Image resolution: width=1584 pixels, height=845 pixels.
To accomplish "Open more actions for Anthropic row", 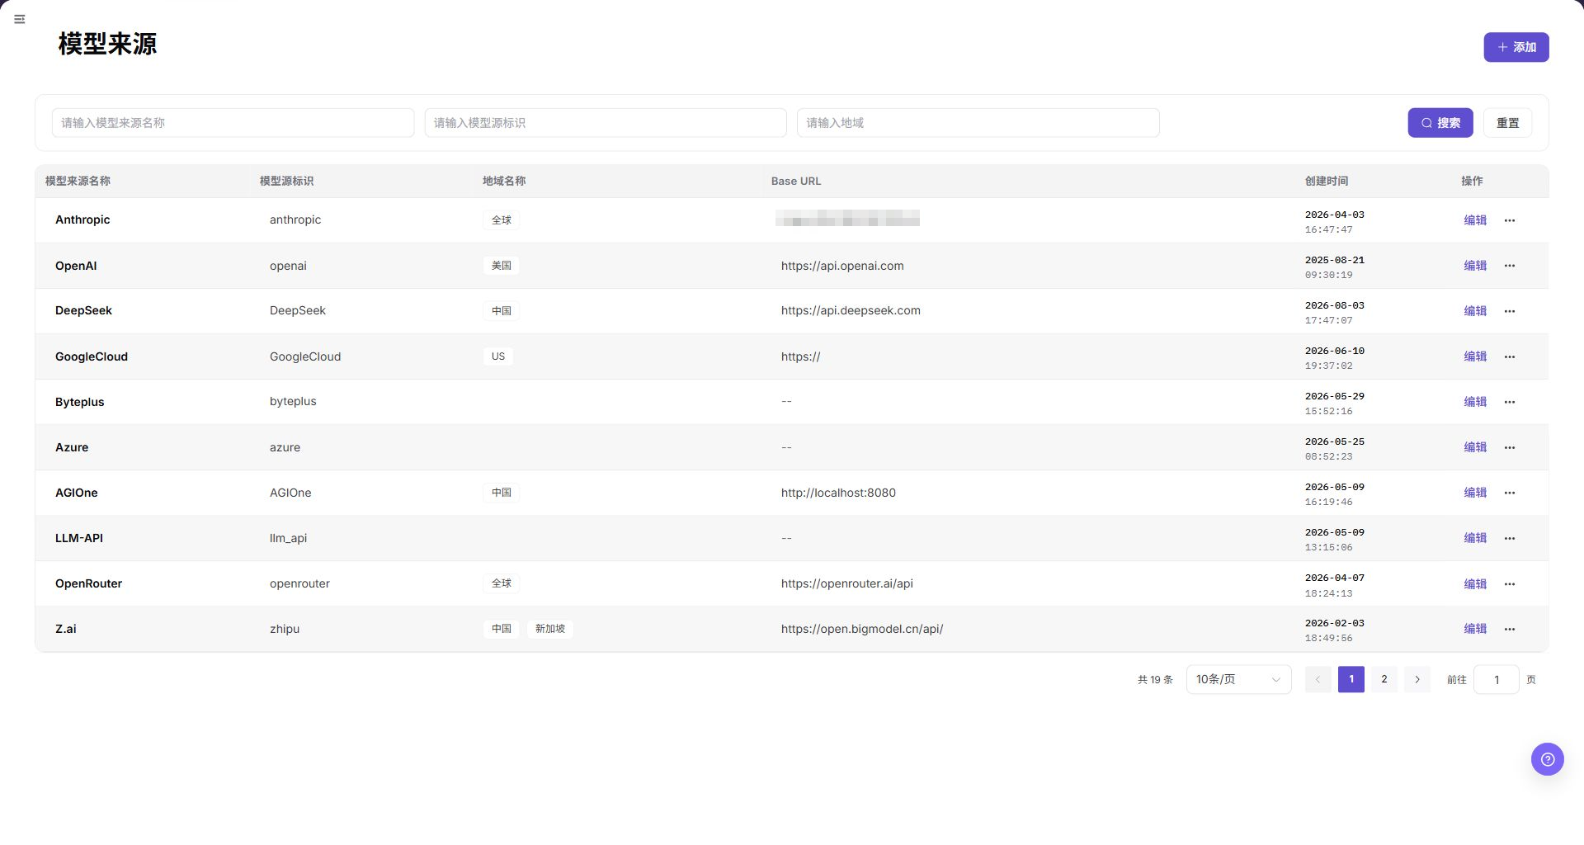I will coord(1509,220).
